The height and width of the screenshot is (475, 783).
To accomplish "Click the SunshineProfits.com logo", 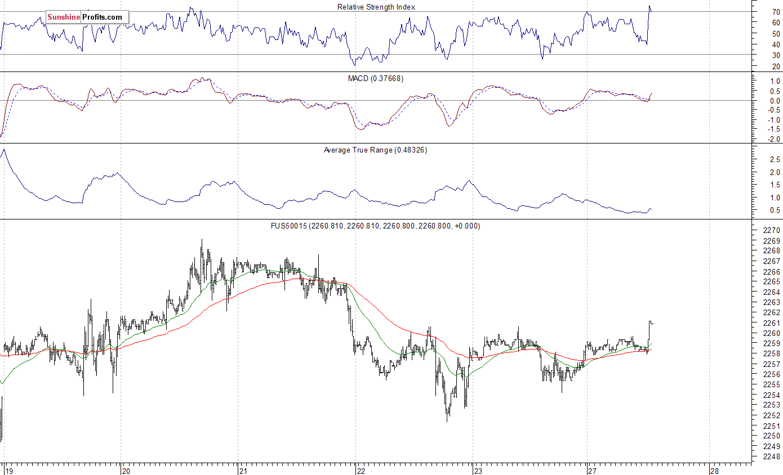I will tap(87, 17).
